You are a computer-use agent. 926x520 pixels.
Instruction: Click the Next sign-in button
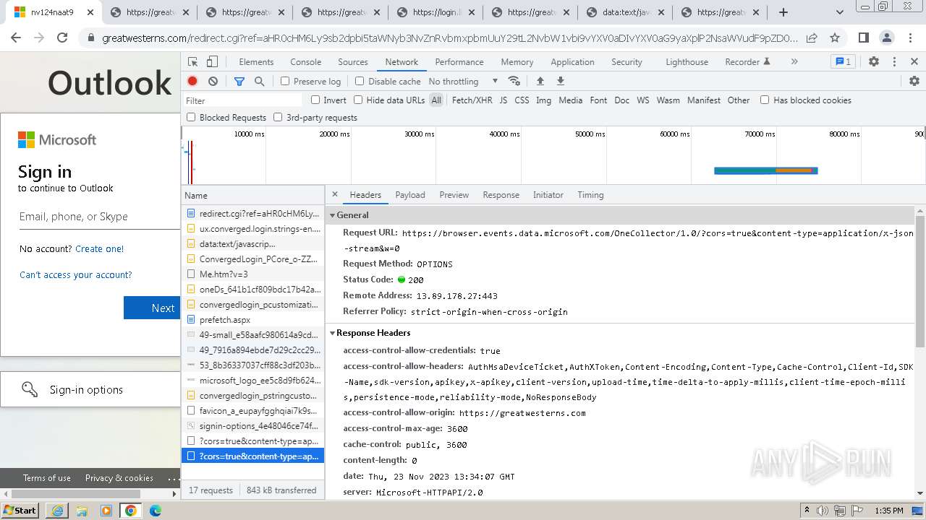click(x=152, y=308)
